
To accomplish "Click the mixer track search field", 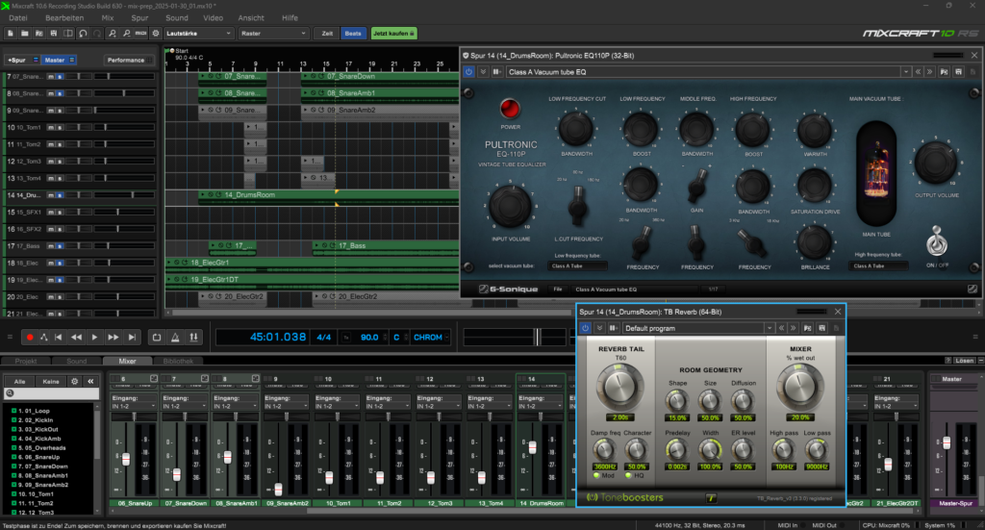I will pos(52,393).
